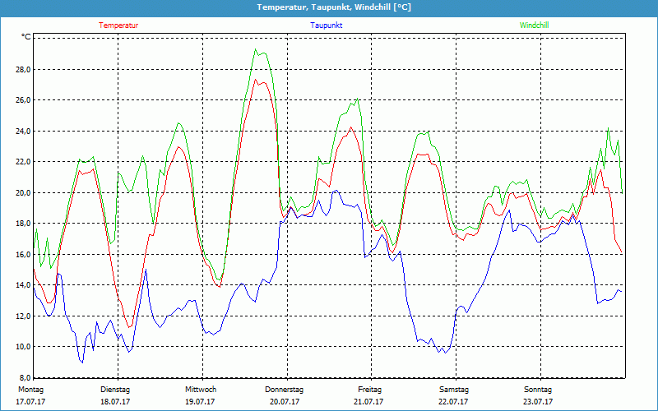Click the '28,0' y-axis value

[x=23, y=69]
